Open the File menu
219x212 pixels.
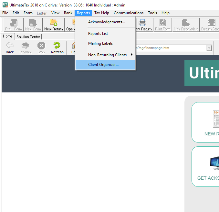pyautogui.click(x=5, y=13)
